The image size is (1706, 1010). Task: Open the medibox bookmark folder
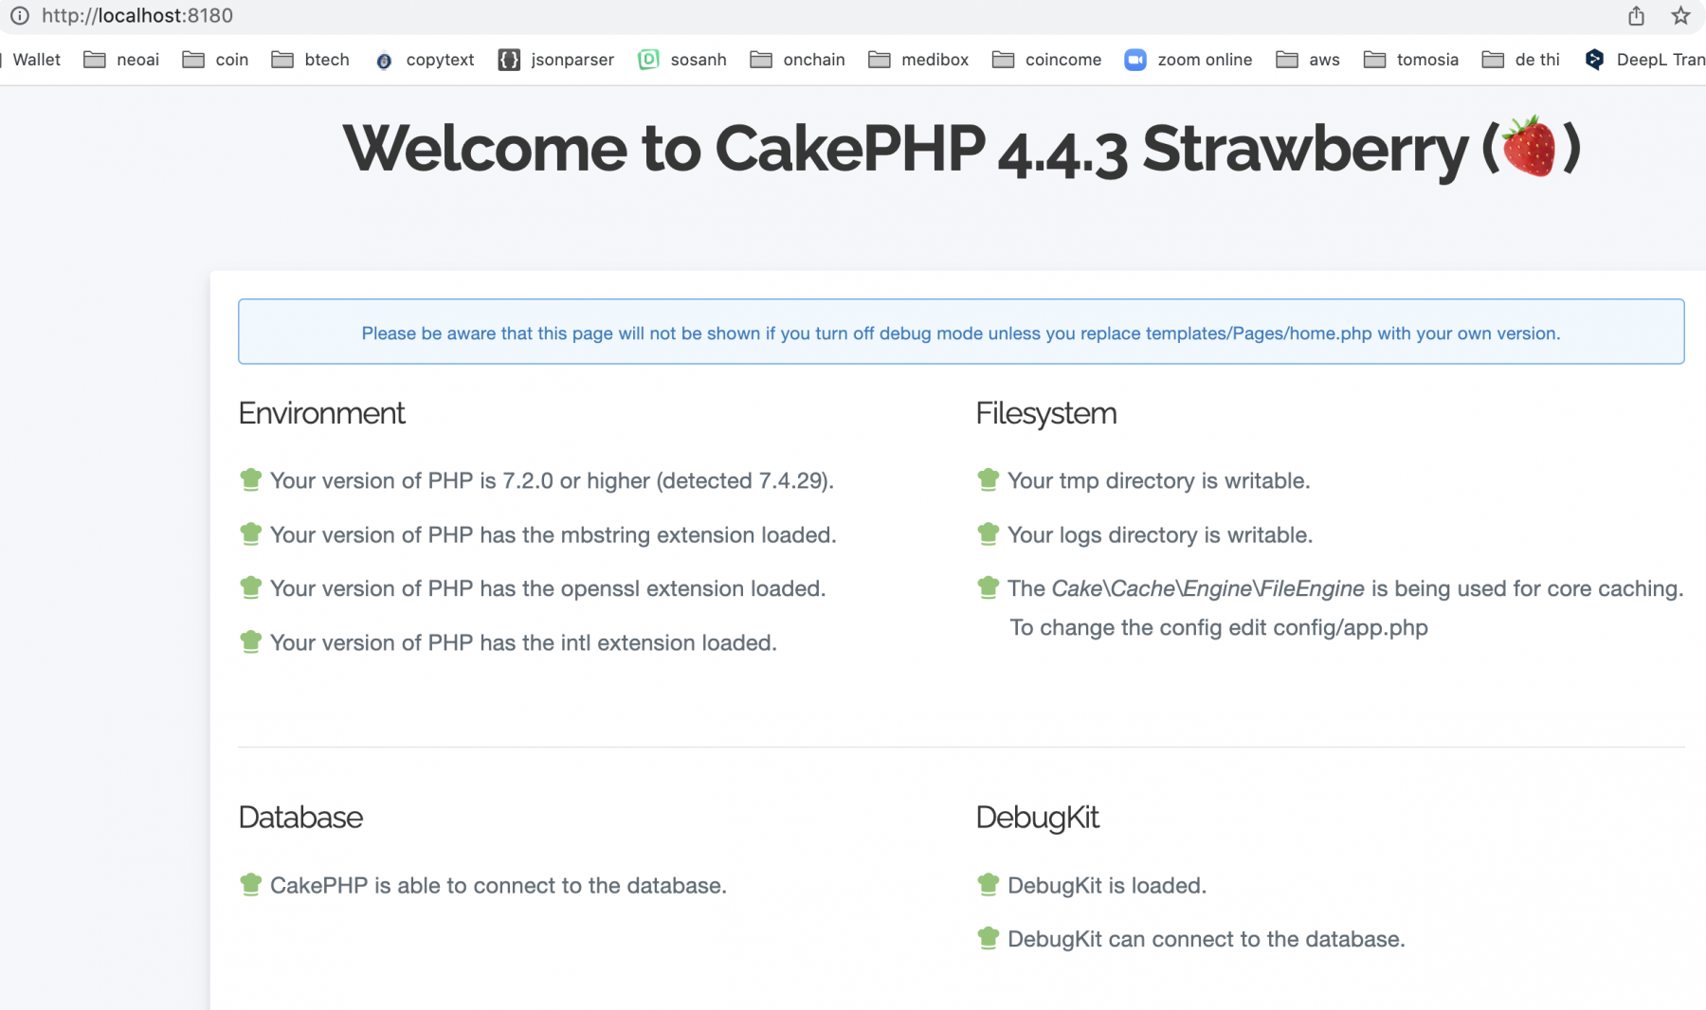(x=918, y=60)
